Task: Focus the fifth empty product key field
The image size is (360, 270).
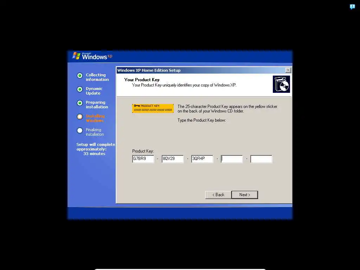Action: click(261, 159)
